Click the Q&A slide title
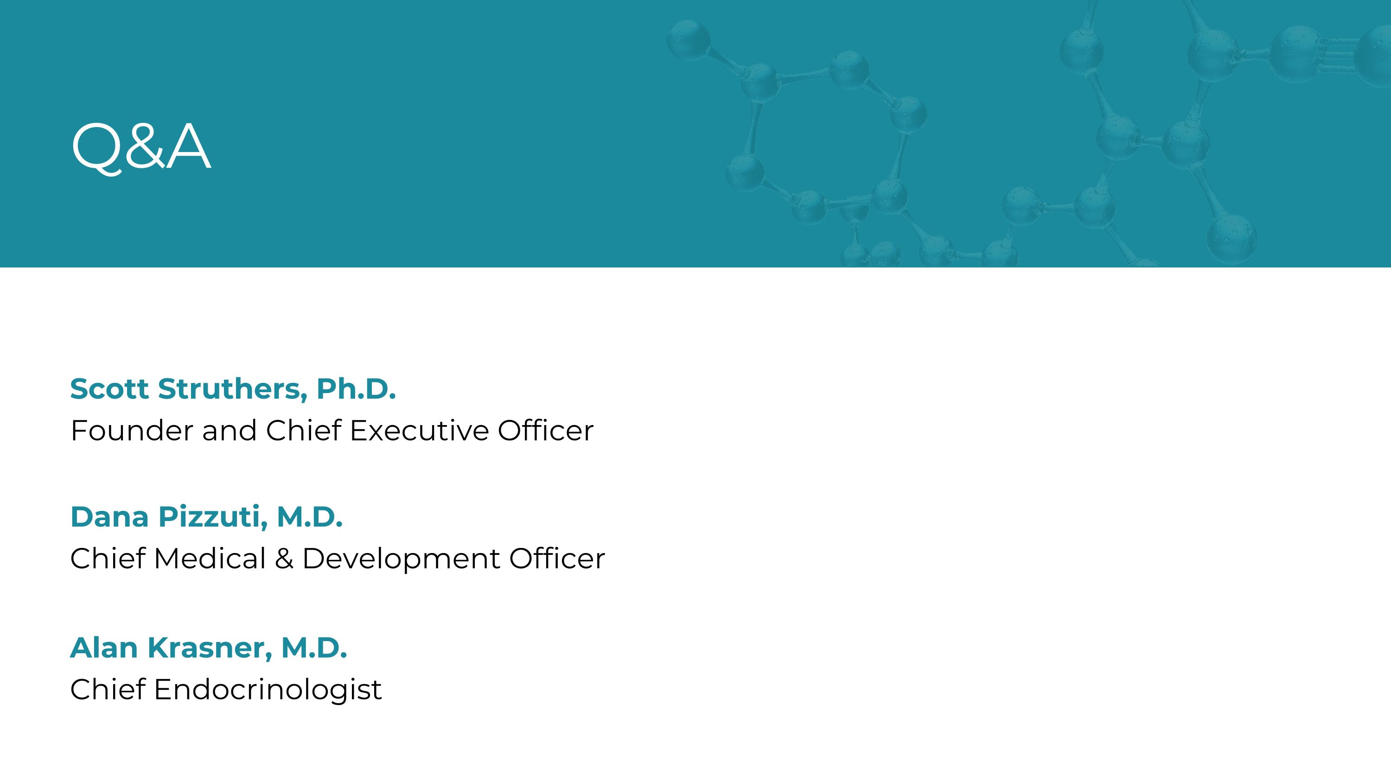This screenshot has height=782, width=1391. point(141,146)
